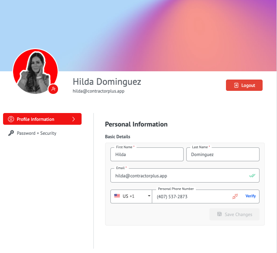This screenshot has height=253, width=277.
Task: Click the key icon beside Password + Security
Action: pos(11,133)
